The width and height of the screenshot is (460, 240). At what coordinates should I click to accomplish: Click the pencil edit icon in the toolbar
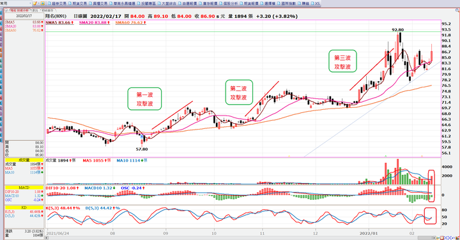[34, 3]
